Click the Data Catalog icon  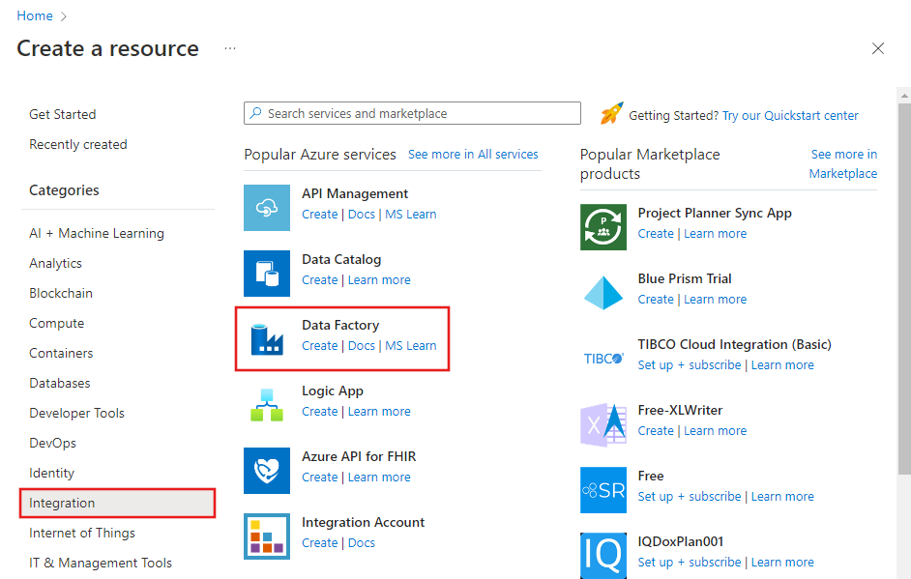(x=267, y=274)
